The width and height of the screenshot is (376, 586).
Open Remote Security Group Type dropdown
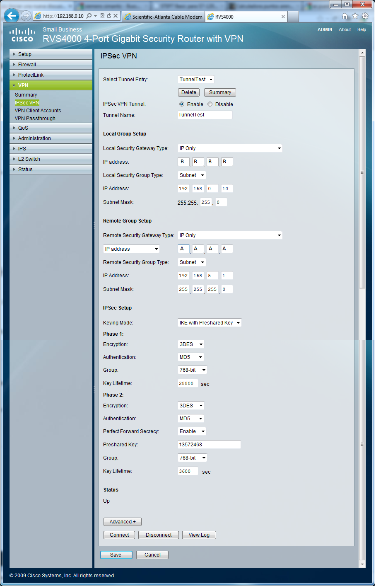192,262
